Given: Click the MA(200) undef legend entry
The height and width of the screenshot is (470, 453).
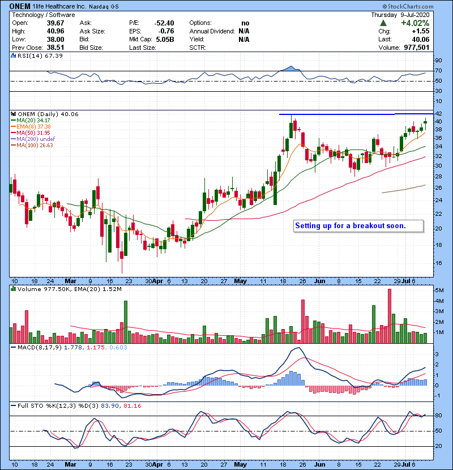Looking at the screenshot, I should pyautogui.click(x=33, y=139).
